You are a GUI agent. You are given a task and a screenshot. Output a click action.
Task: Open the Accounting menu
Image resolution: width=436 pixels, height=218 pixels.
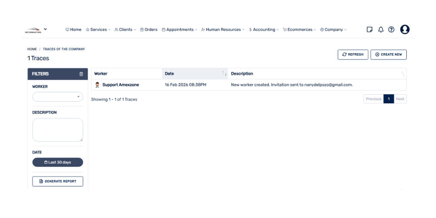coord(264,30)
